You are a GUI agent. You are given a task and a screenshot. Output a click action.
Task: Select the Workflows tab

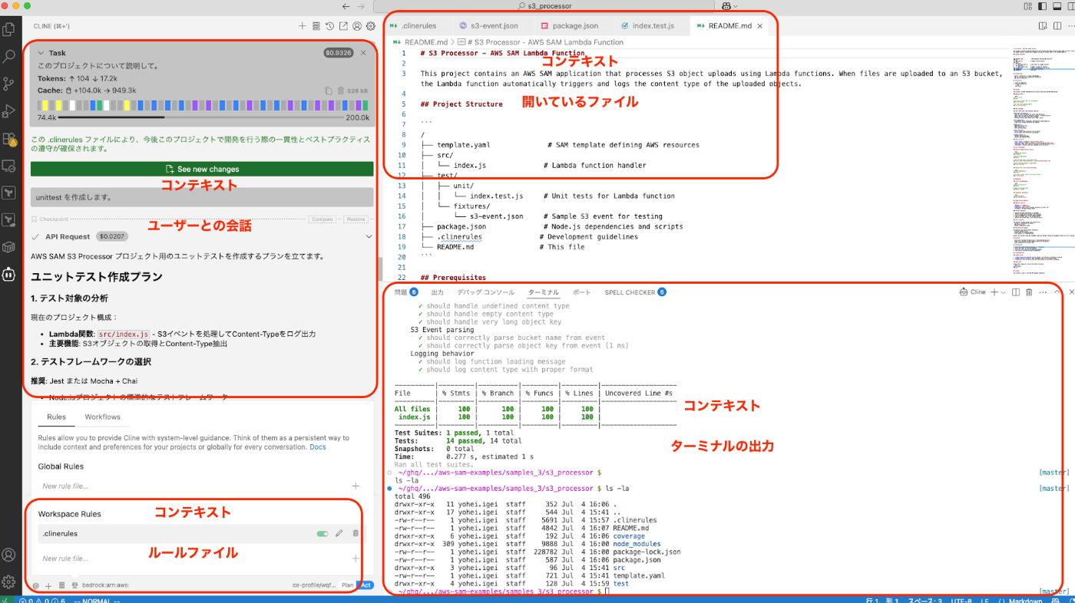point(102,417)
